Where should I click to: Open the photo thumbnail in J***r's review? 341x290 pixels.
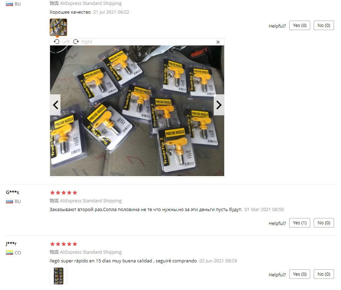[x=58, y=276]
